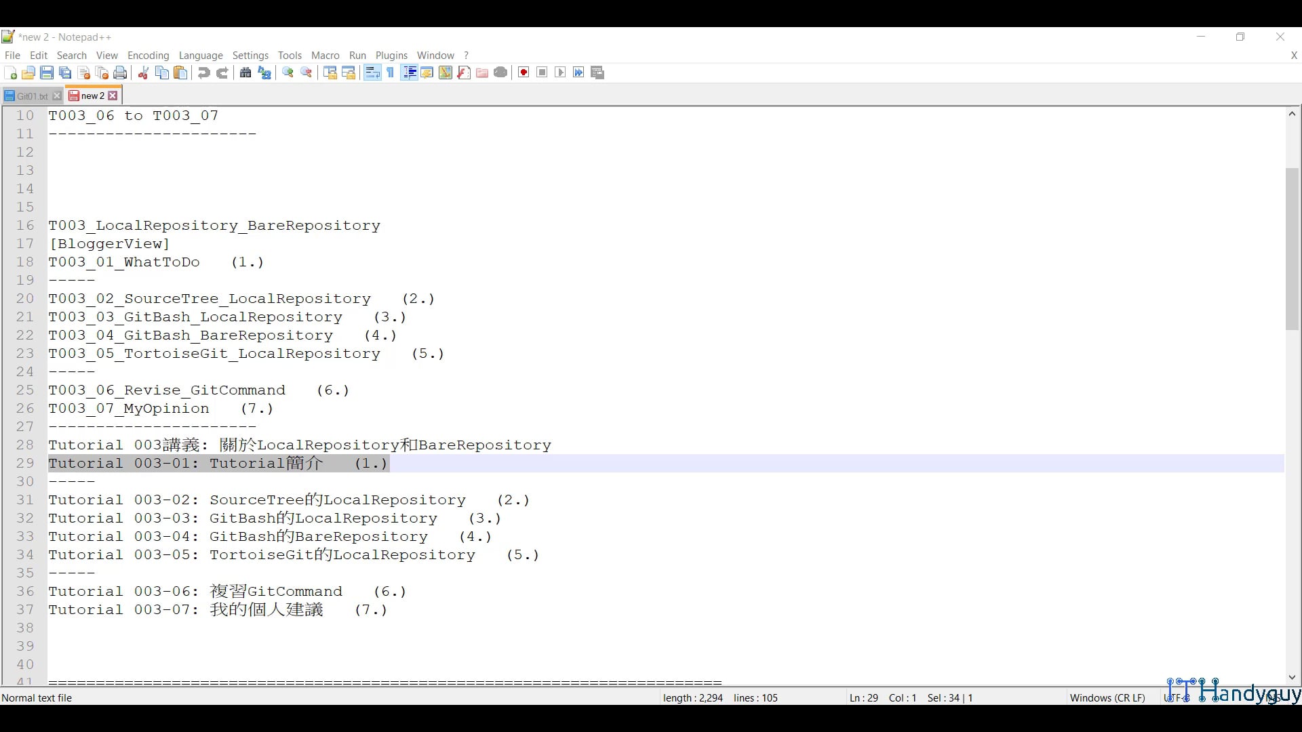Toggle synchronized vertical scrolling
Image resolution: width=1302 pixels, height=732 pixels.
pyautogui.click(x=330, y=73)
